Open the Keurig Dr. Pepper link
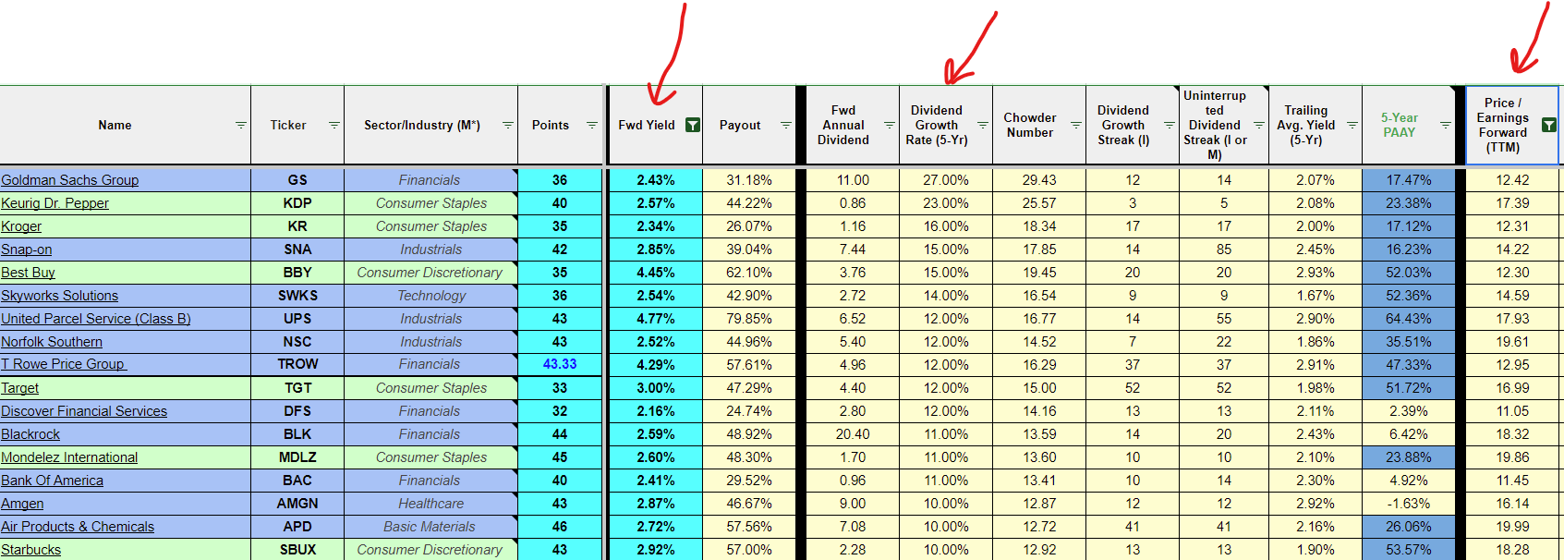Screen dimensions: 1564x560 tap(55, 203)
